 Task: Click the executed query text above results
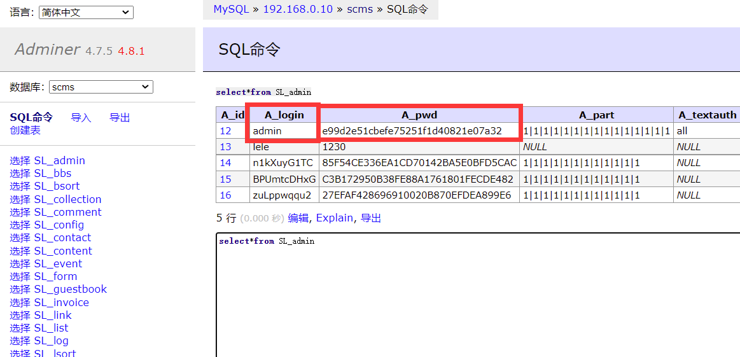[263, 92]
